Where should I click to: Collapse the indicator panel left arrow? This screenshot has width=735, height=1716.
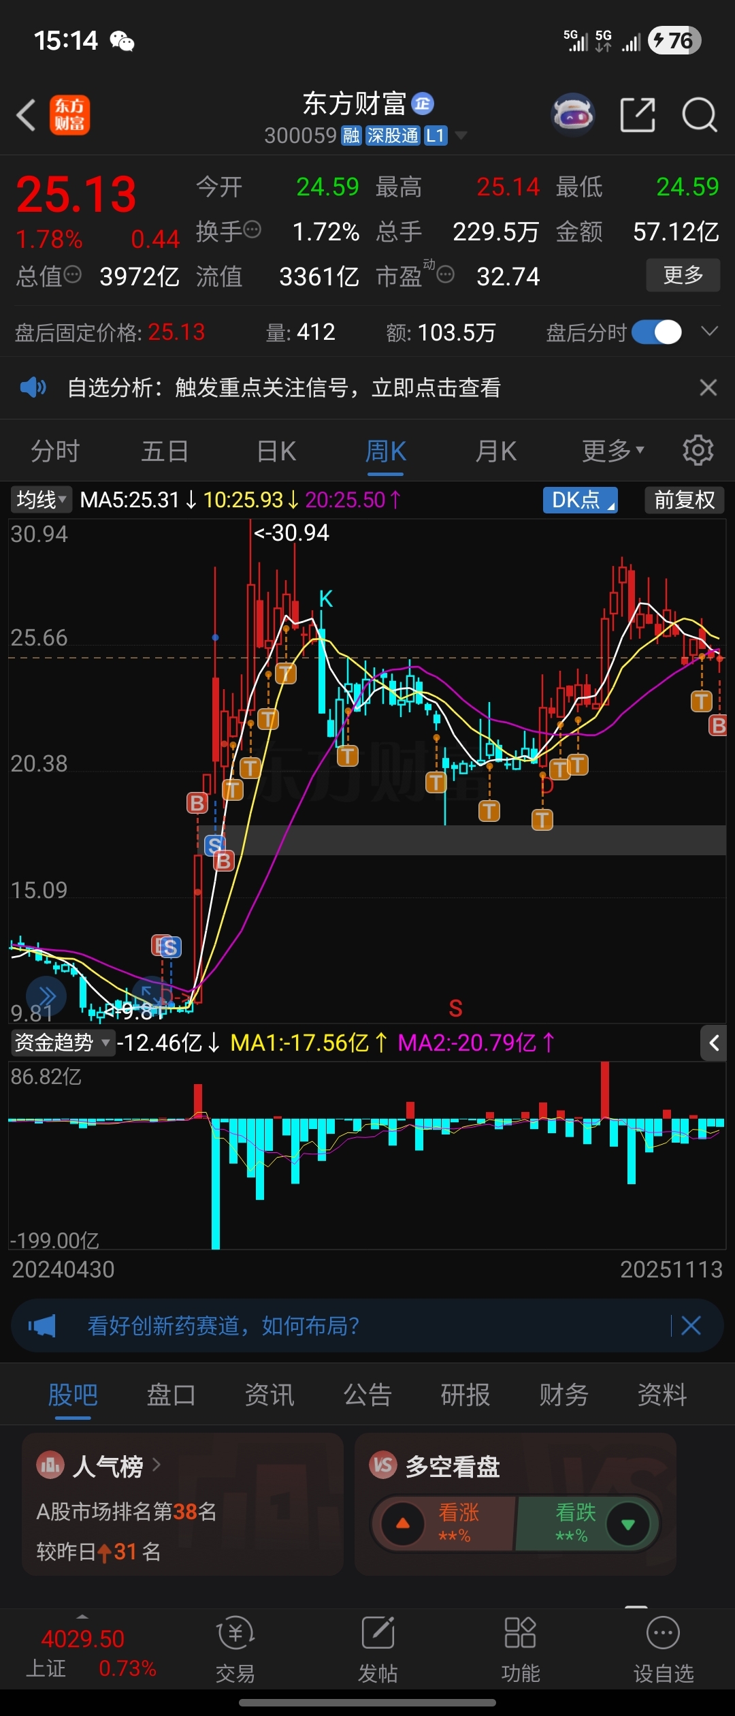click(714, 1043)
